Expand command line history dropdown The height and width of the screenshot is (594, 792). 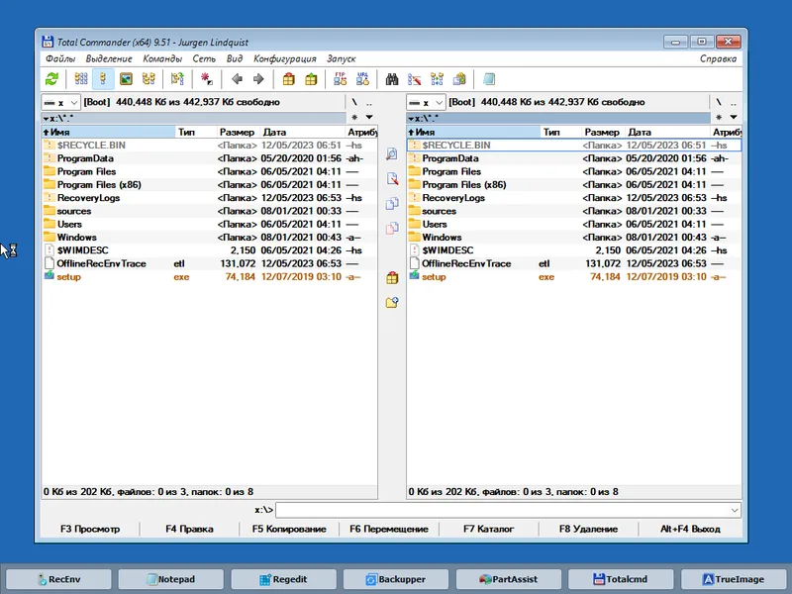[x=735, y=510]
